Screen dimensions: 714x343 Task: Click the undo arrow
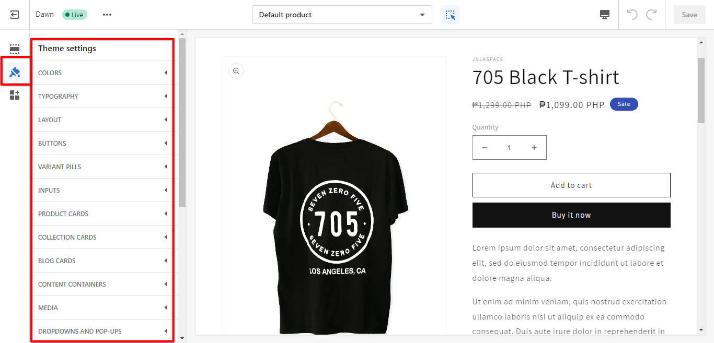tap(632, 15)
